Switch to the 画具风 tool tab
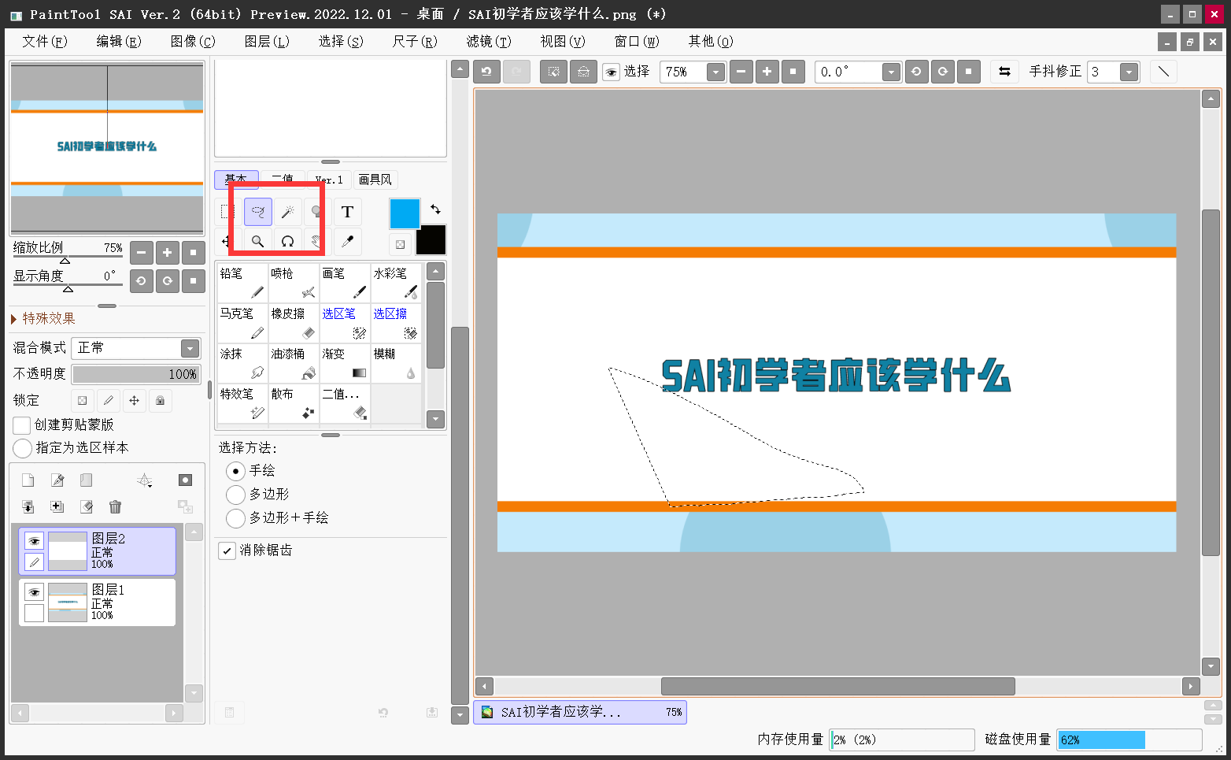The width and height of the screenshot is (1231, 760). [375, 180]
